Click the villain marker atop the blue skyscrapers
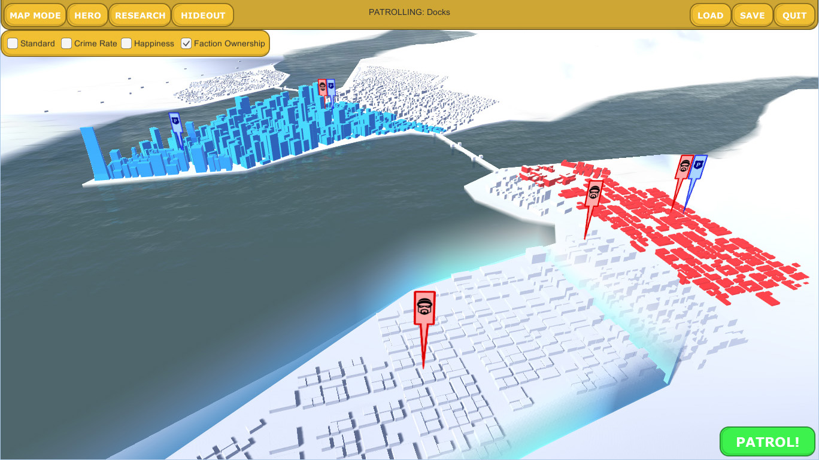 point(322,87)
